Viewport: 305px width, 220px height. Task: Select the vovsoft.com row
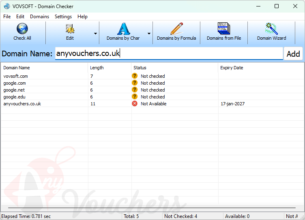pos(152,76)
